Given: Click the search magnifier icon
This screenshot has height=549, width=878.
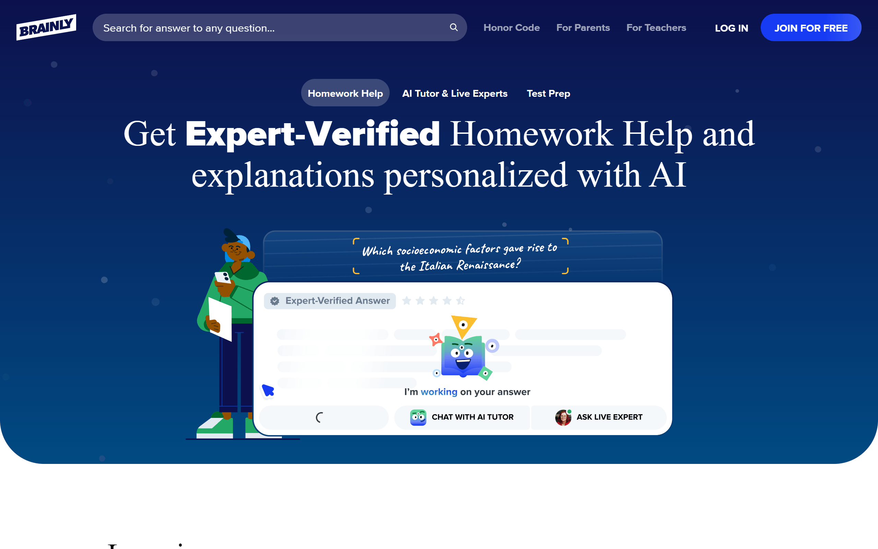Looking at the screenshot, I should [x=454, y=27].
